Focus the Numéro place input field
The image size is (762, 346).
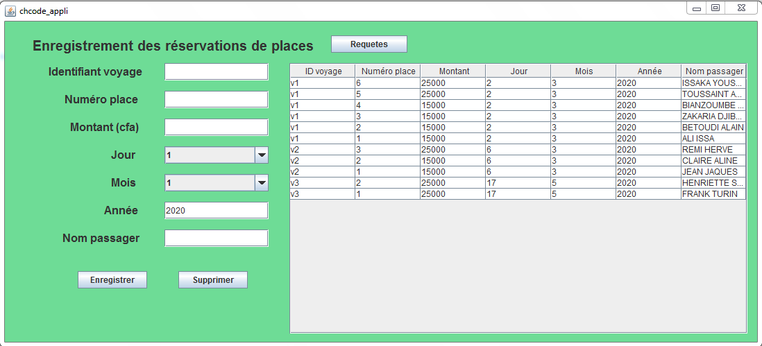click(217, 99)
